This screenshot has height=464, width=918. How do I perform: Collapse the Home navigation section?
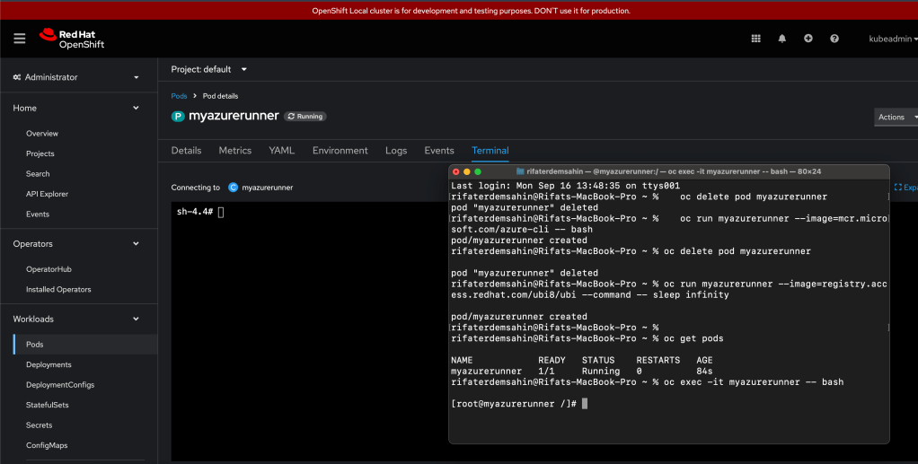(x=77, y=109)
